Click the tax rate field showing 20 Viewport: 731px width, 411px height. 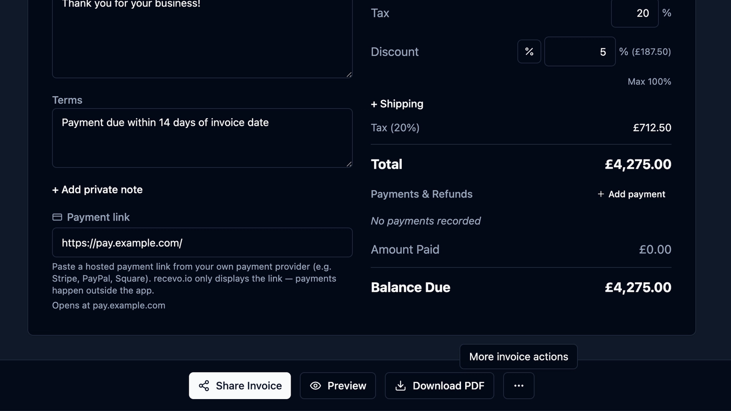tap(635, 13)
